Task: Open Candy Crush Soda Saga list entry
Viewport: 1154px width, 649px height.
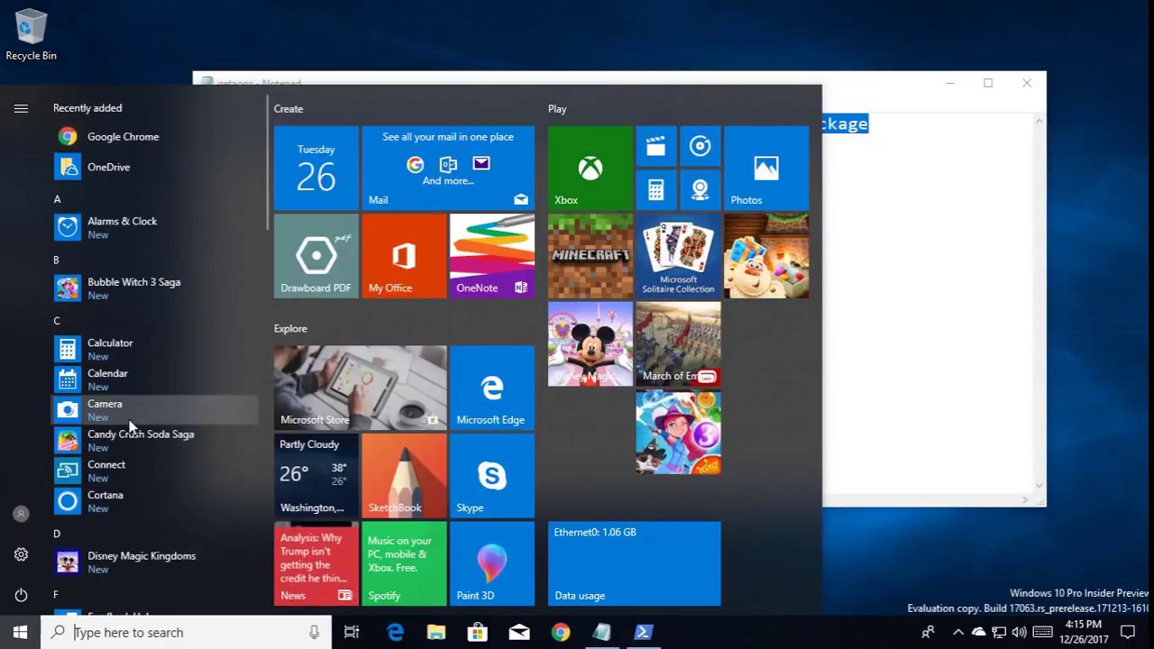Action: [x=155, y=441]
